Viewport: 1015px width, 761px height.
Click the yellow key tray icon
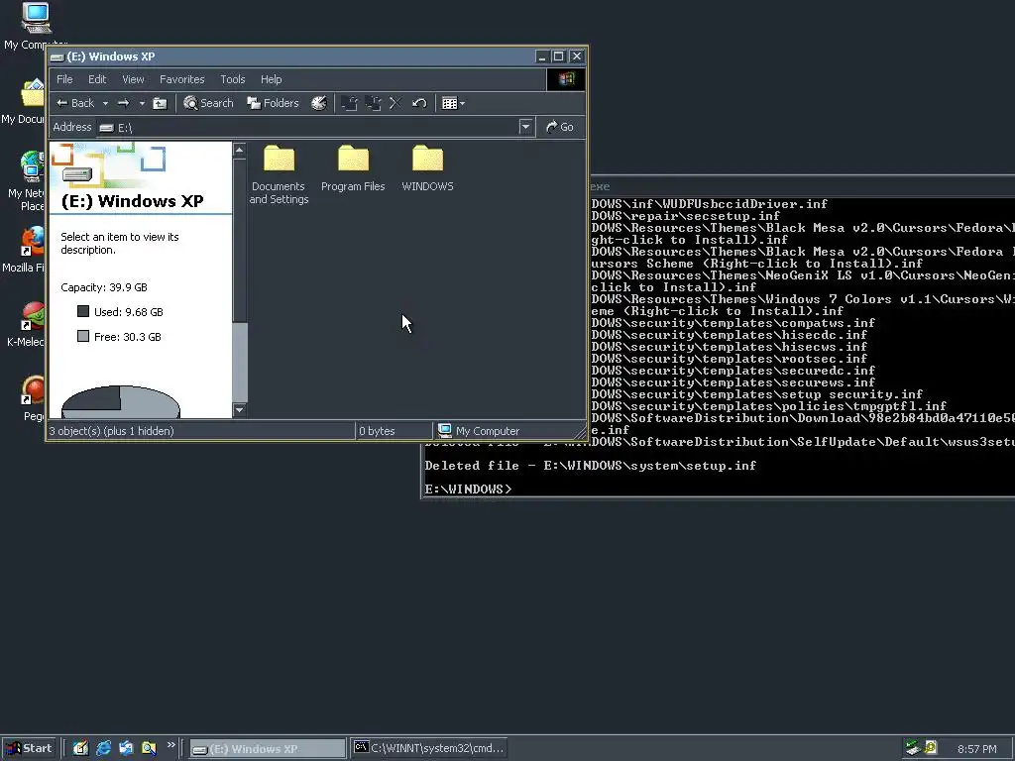tap(931, 748)
